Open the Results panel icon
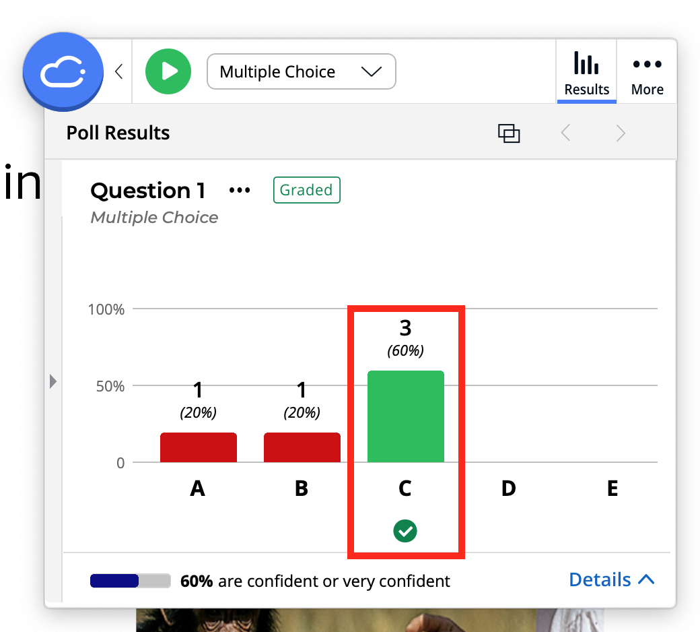This screenshot has height=632, width=700. click(586, 65)
